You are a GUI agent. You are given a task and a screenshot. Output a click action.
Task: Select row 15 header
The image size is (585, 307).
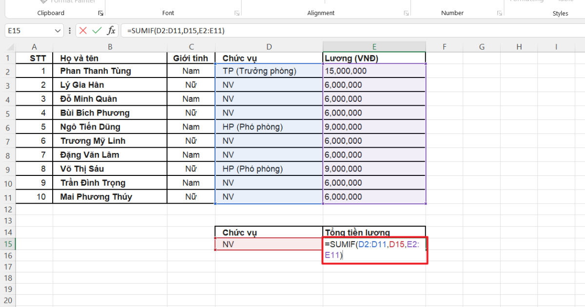8,244
